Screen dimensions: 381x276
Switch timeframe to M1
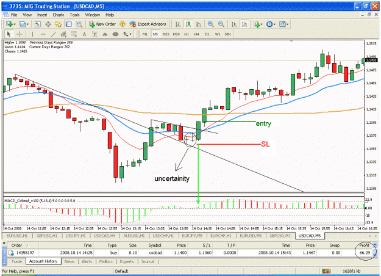pyautogui.click(x=145, y=34)
